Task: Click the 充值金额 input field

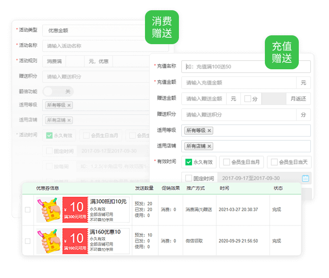Action: [x=239, y=83]
